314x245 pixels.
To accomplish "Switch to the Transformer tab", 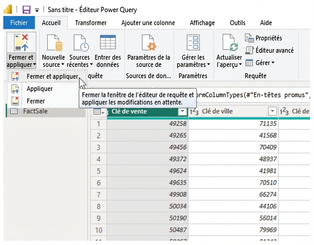I will [x=91, y=23].
